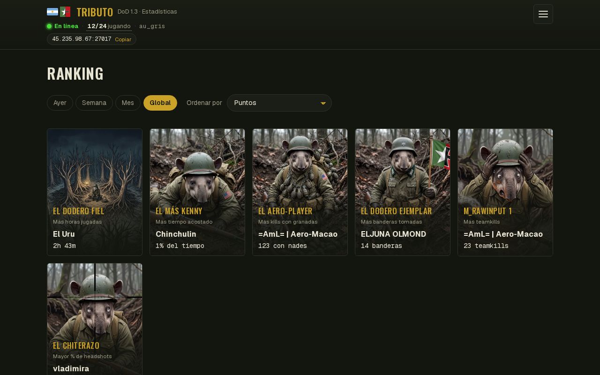Open the El Dodero Ejemplar award card
This screenshot has height=375, width=600.
(x=403, y=192)
